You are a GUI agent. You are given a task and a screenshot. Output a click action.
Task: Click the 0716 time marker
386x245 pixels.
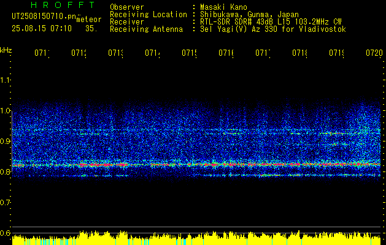[226, 53]
